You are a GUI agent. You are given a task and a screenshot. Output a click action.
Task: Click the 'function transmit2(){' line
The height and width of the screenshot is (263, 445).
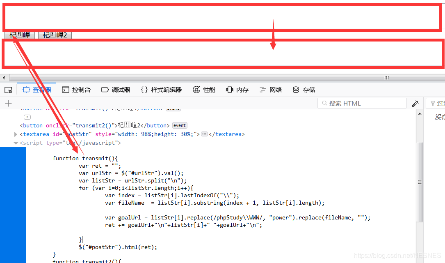point(87,261)
